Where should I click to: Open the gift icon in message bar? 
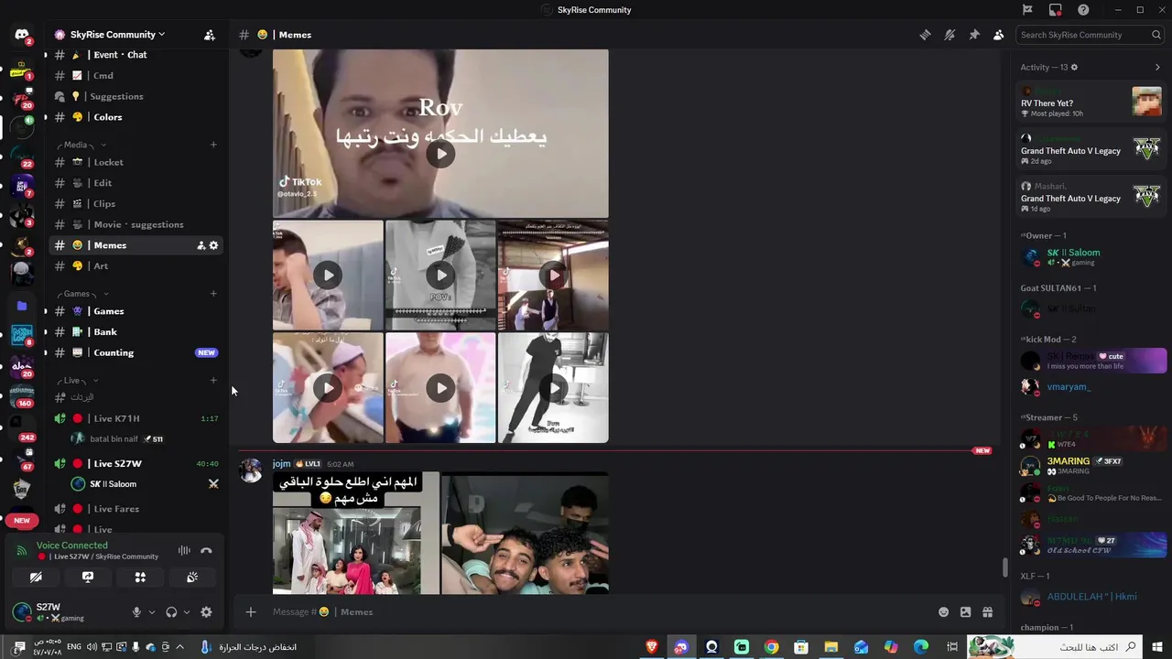coord(987,612)
